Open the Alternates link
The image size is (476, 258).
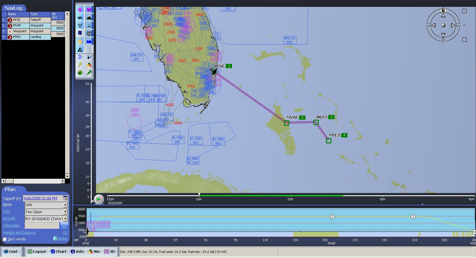pyautogui.click(x=11, y=226)
